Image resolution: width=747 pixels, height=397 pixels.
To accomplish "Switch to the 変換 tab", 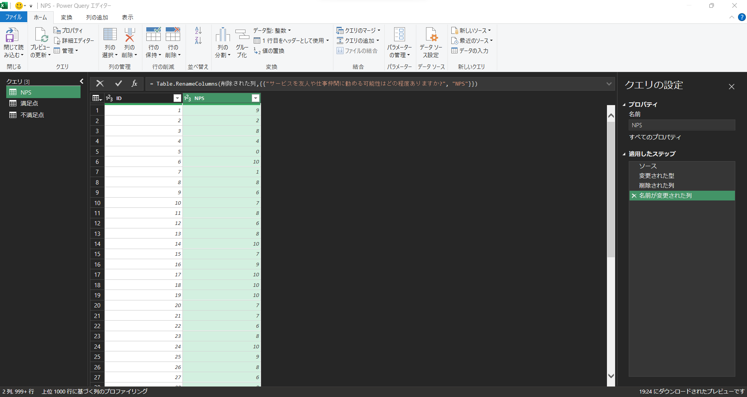I will click(x=67, y=18).
